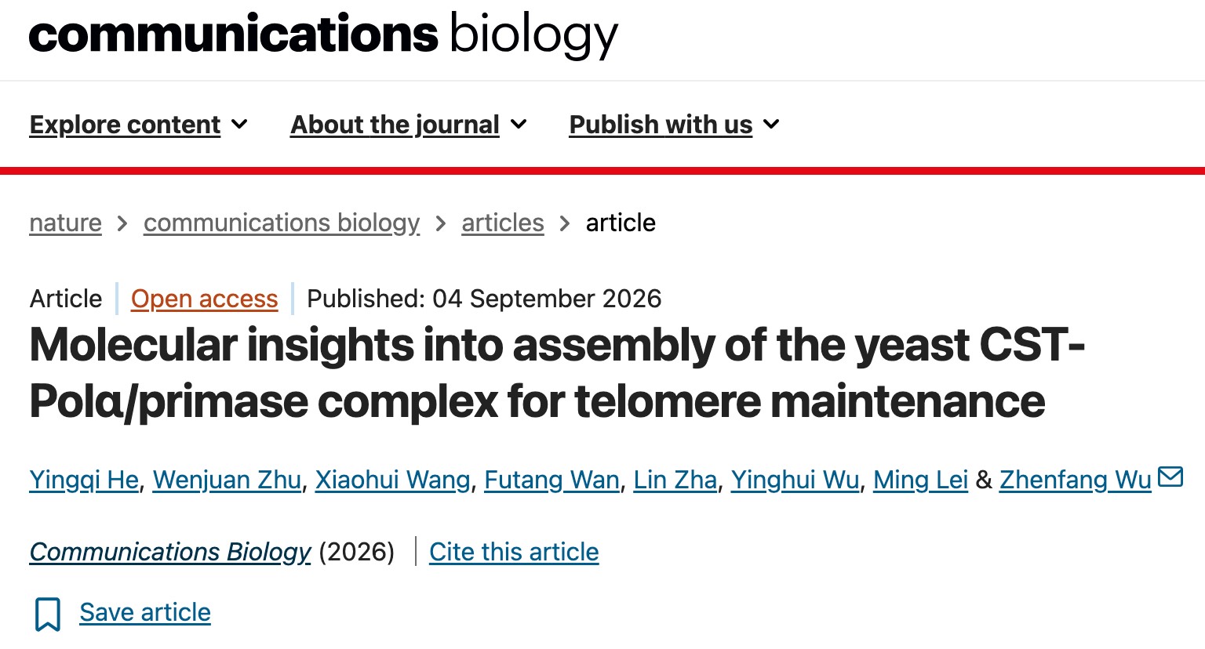The width and height of the screenshot is (1205, 649).
Task: Open the Explore content menu
Action: (126, 125)
